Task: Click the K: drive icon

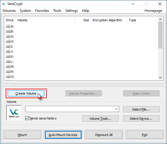Action: pyautogui.click(x=8, y=56)
